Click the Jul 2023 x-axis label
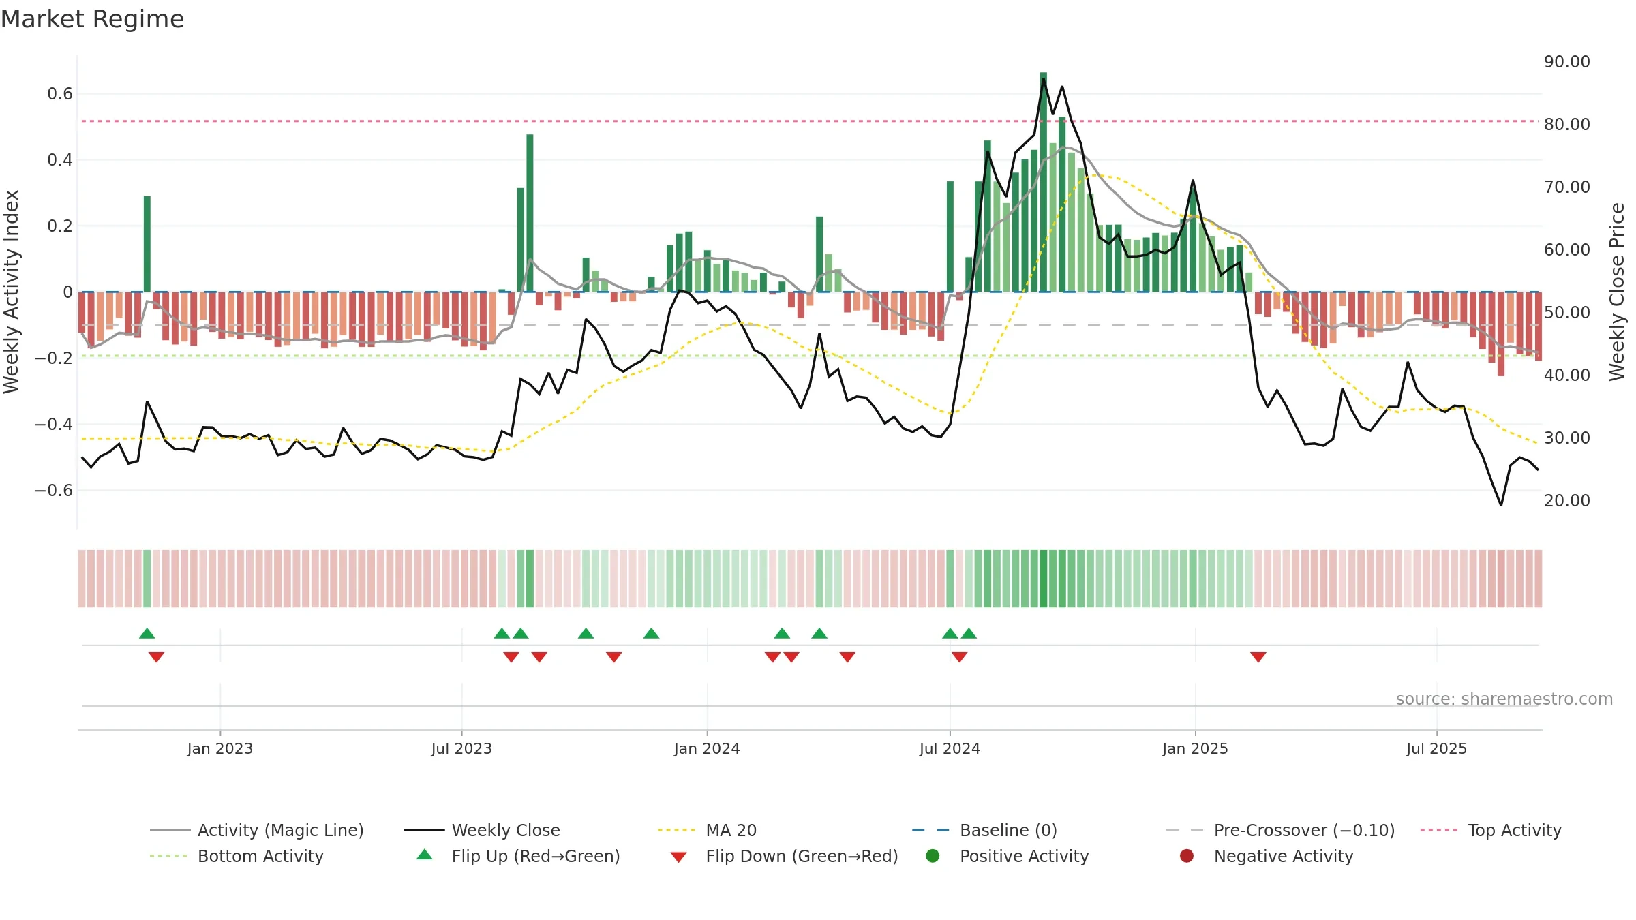The height and width of the screenshot is (920, 1636). [x=461, y=748]
